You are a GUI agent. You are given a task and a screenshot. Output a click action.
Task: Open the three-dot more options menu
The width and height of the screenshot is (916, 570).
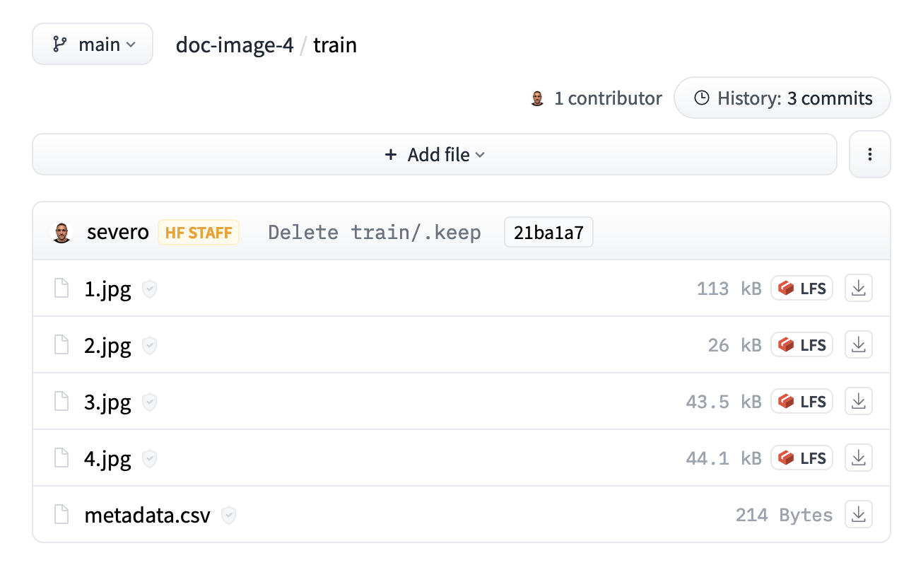pos(869,154)
